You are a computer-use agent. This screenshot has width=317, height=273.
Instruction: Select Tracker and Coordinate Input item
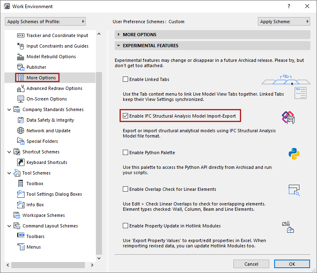tap(57, 35)
